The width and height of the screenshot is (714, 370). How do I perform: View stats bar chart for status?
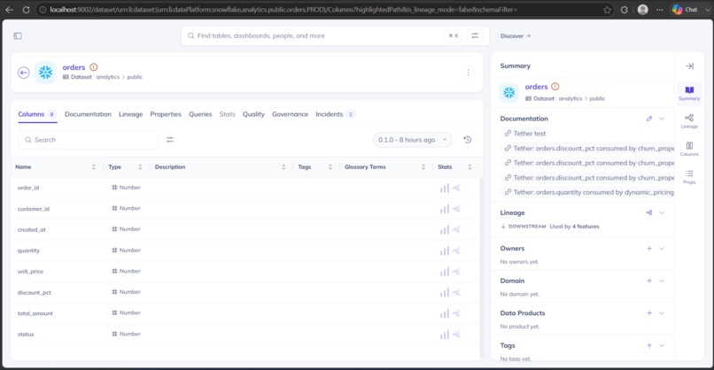click(445, 335)
